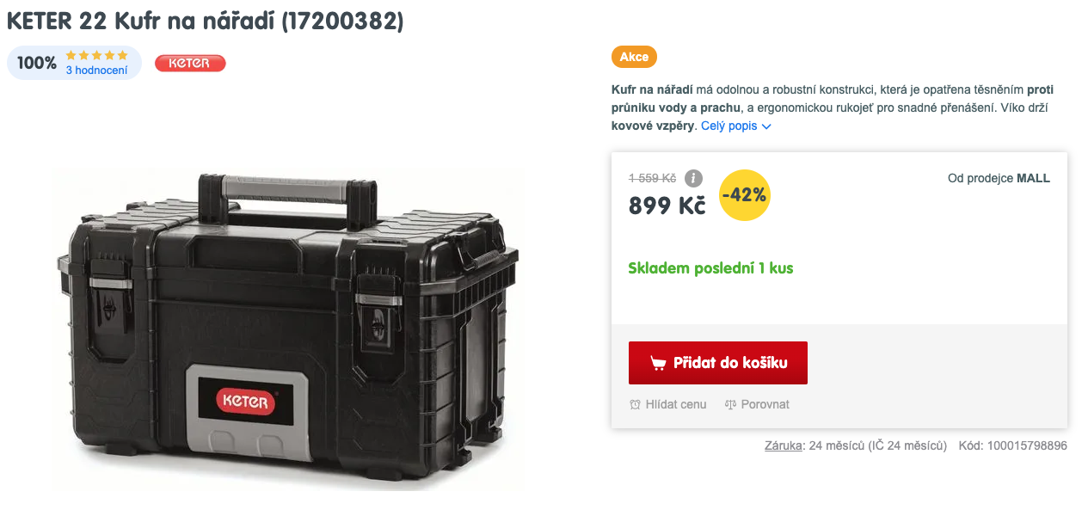This screenshot has width=1082, height=516.
Task: Click the five-star rating icons
Action: (96, 55)
